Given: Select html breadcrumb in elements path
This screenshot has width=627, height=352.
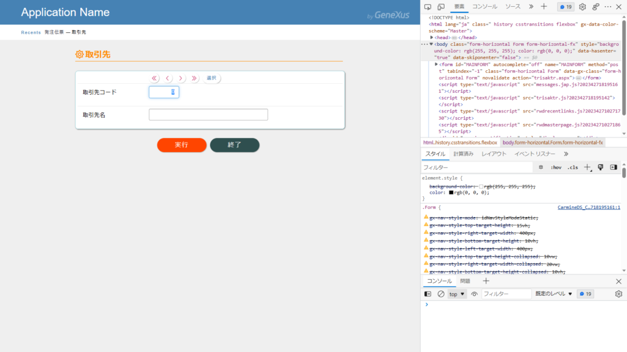Looking at the screenshot, I should point(460,142).
